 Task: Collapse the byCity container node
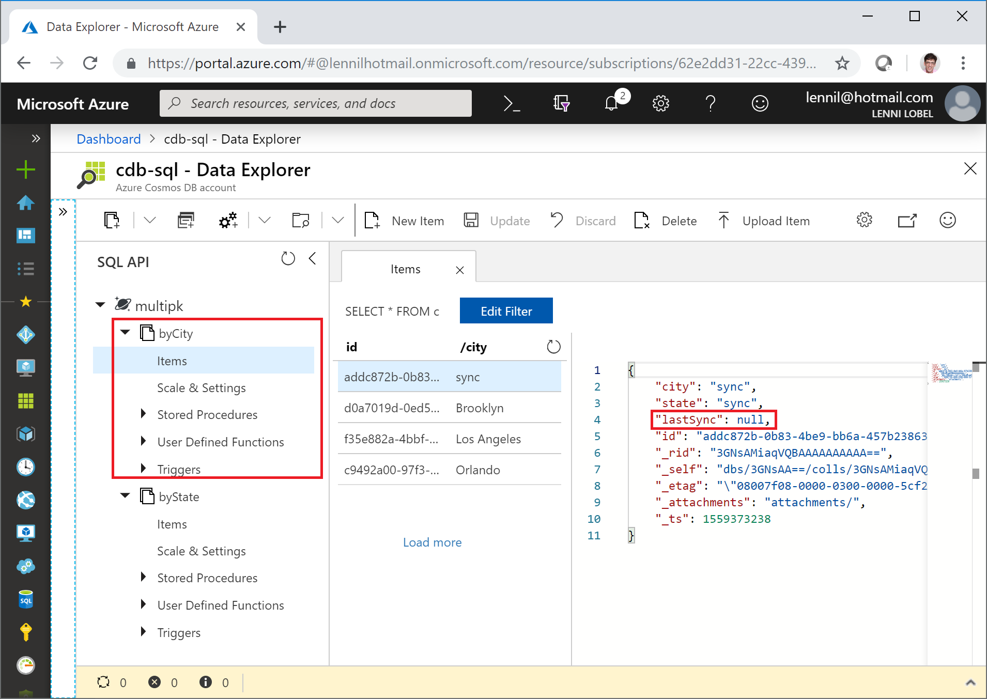tap(125, 332)
